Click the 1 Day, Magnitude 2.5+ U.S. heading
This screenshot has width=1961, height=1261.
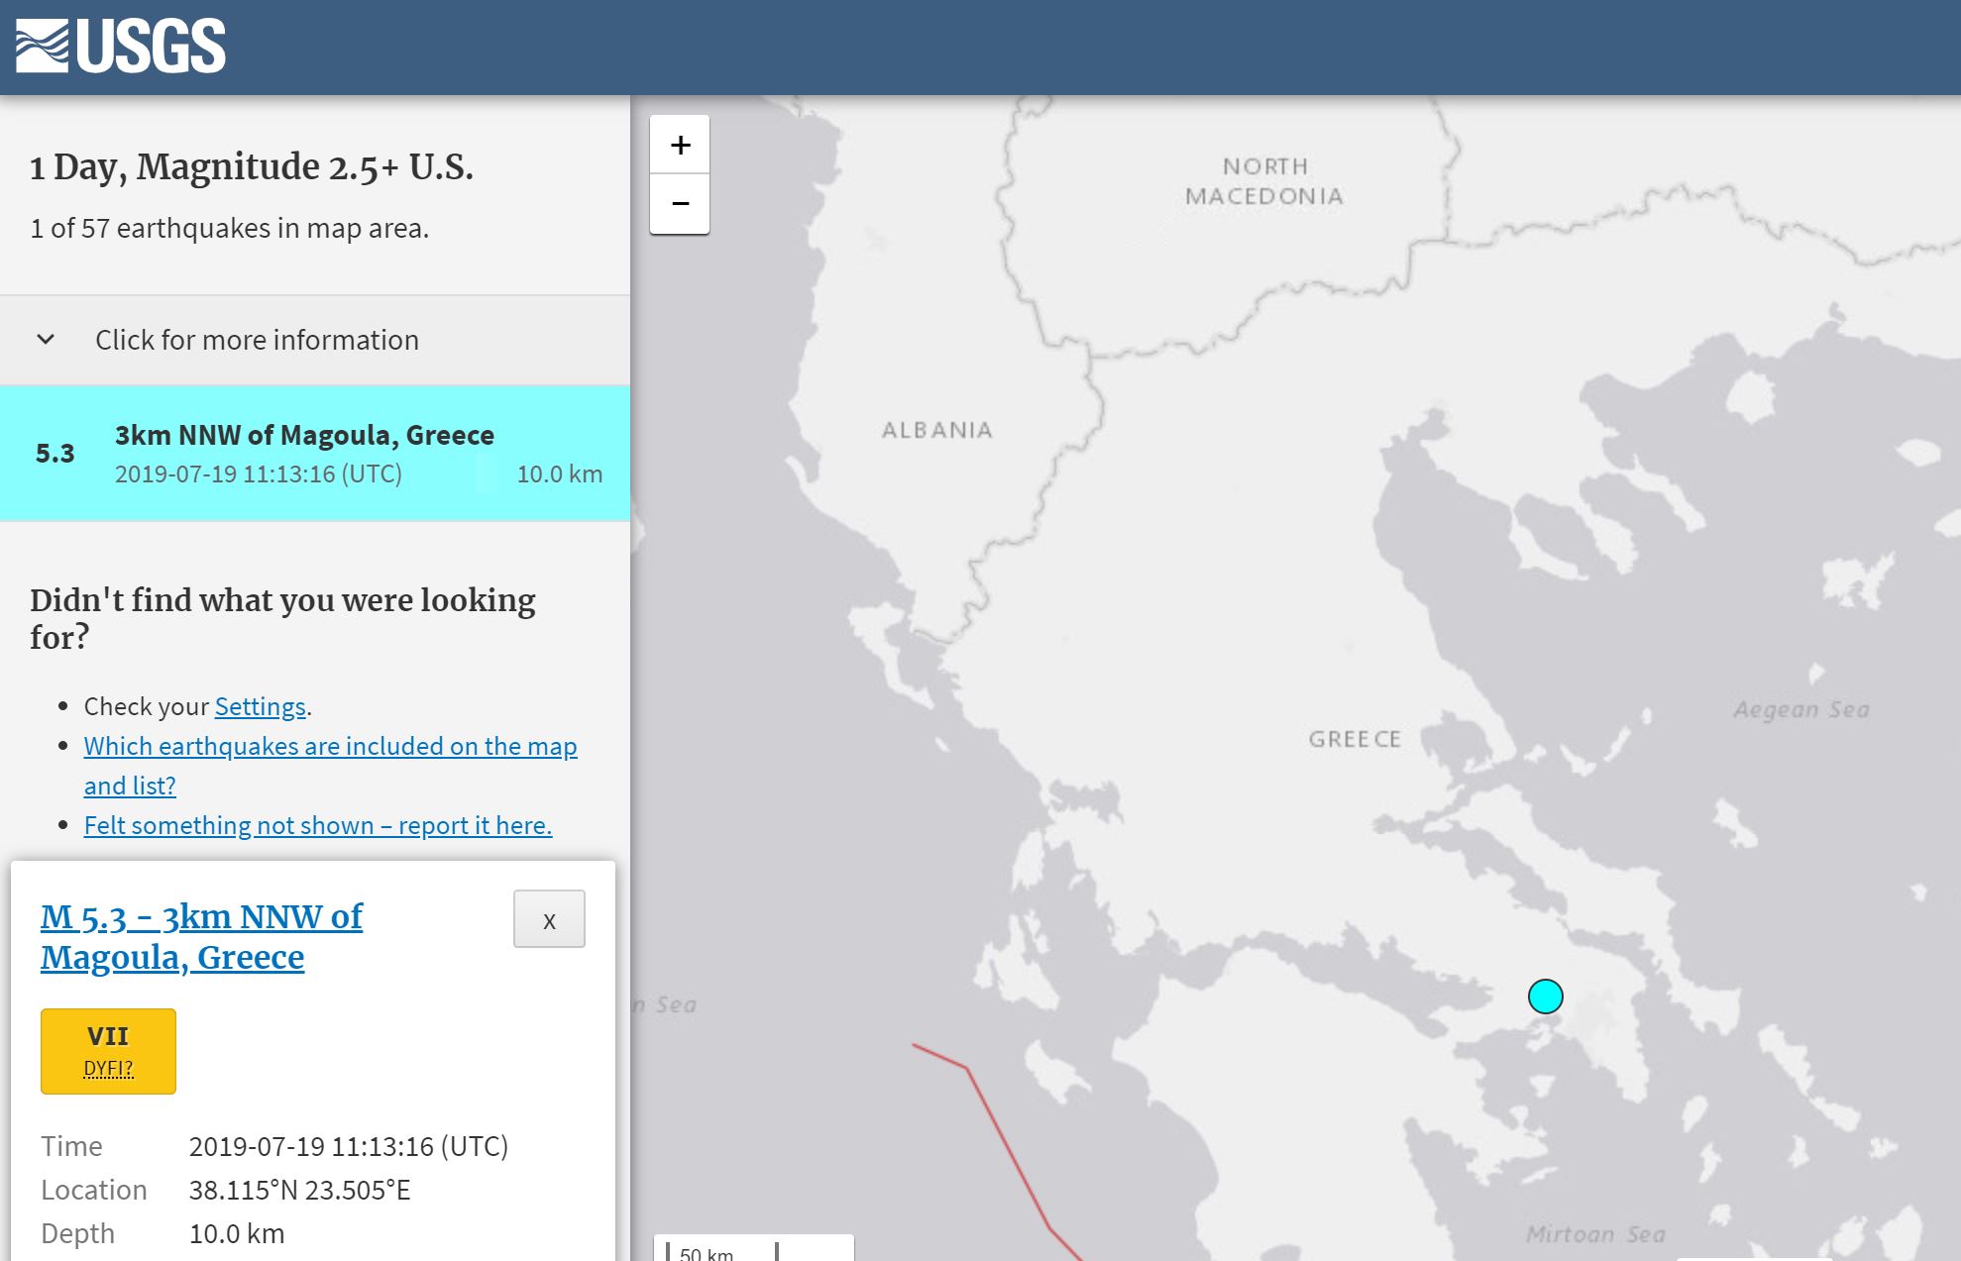pos(252,166)
